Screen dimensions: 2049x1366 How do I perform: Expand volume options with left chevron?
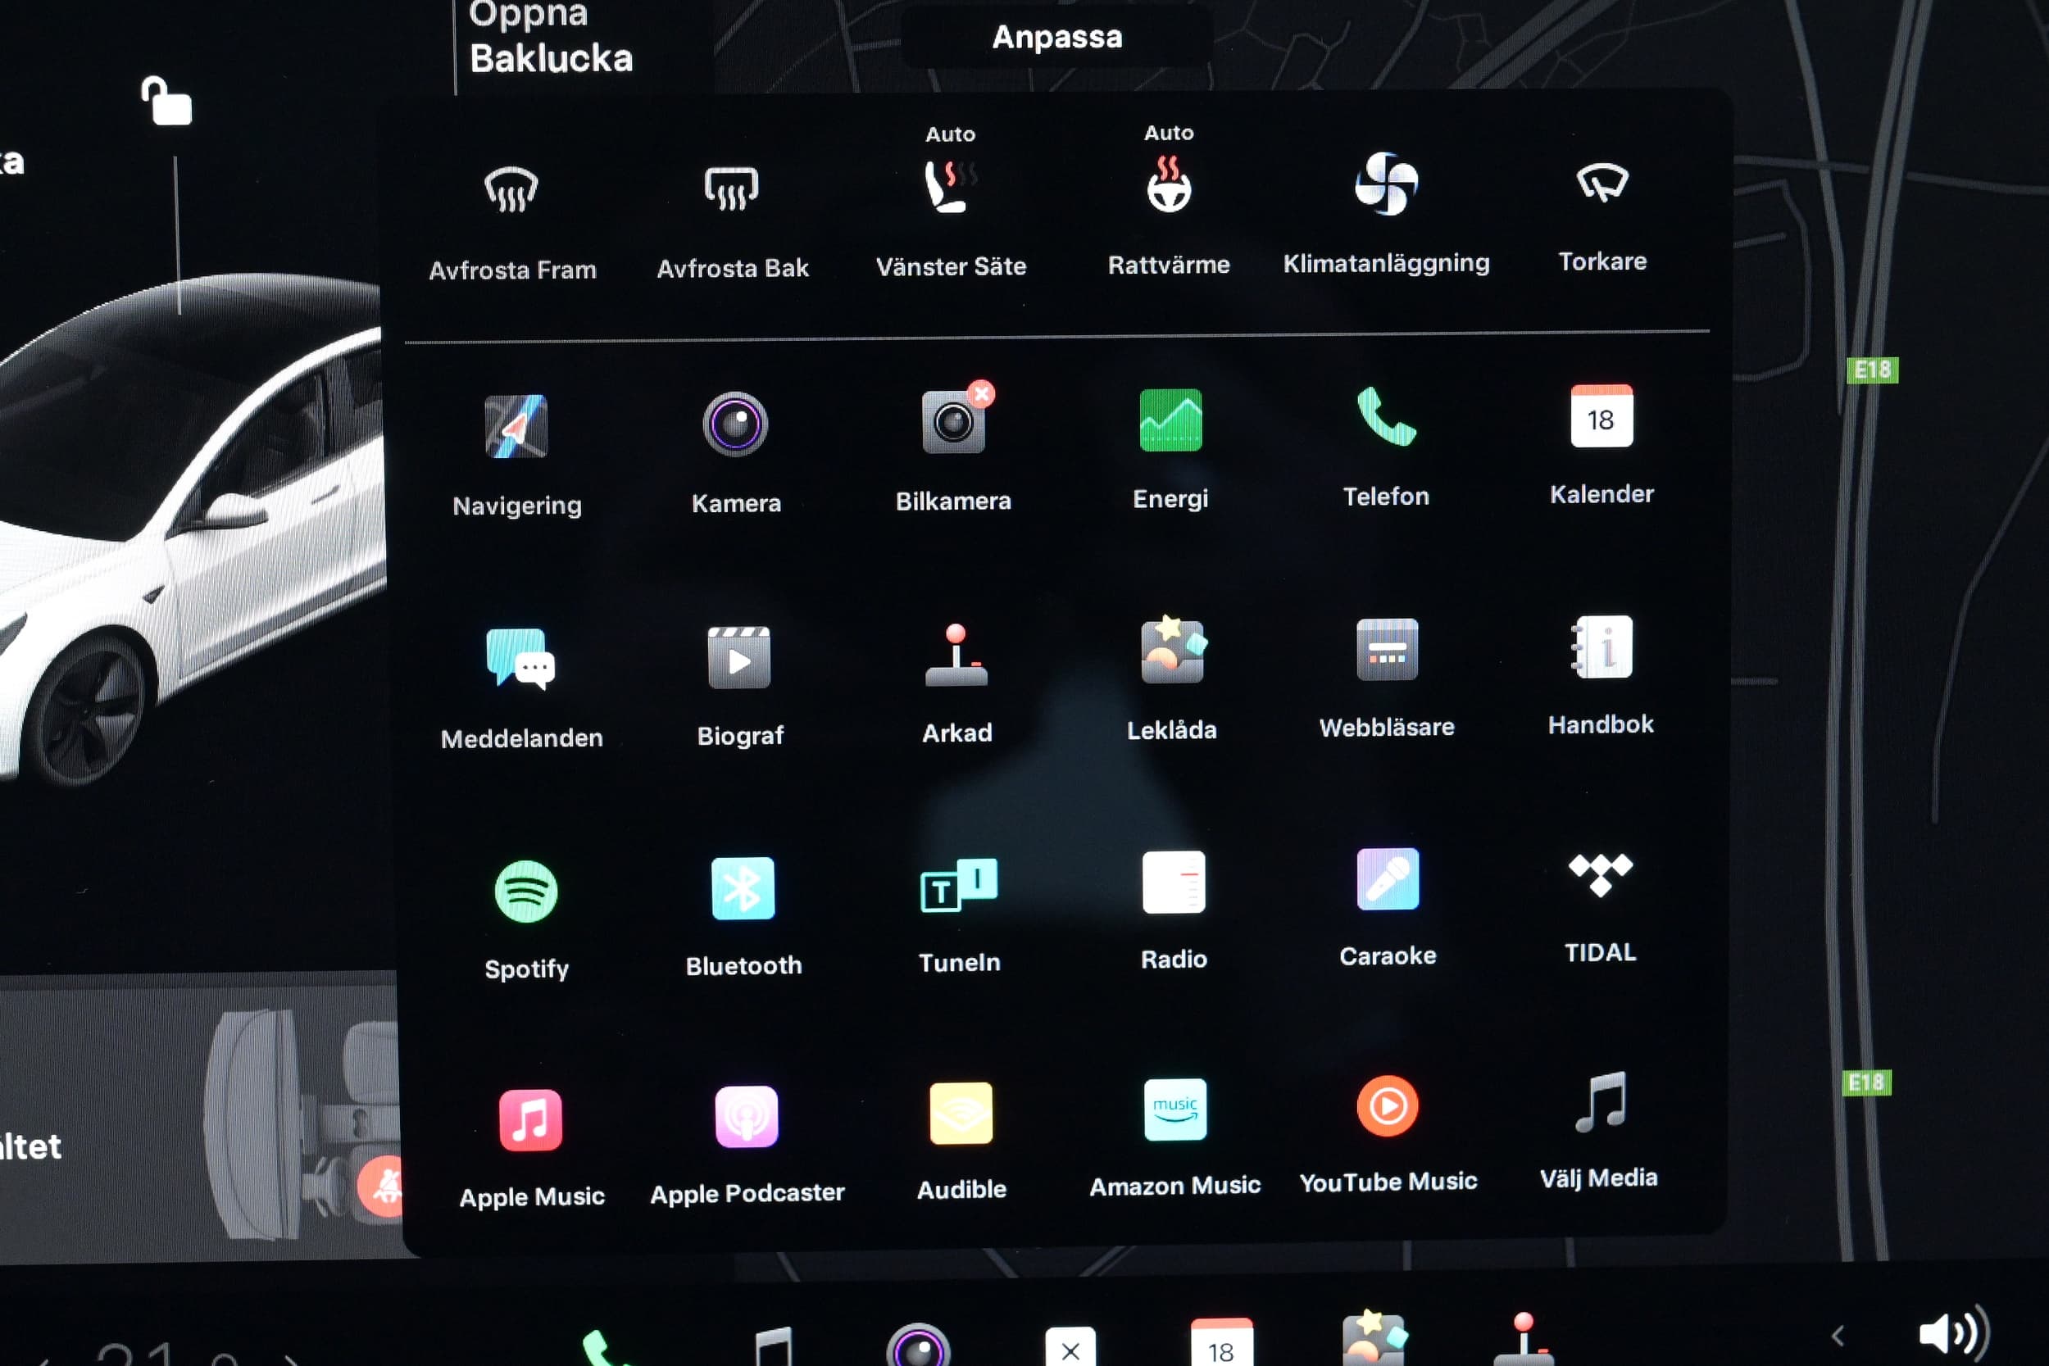tap(1838, 1336)
